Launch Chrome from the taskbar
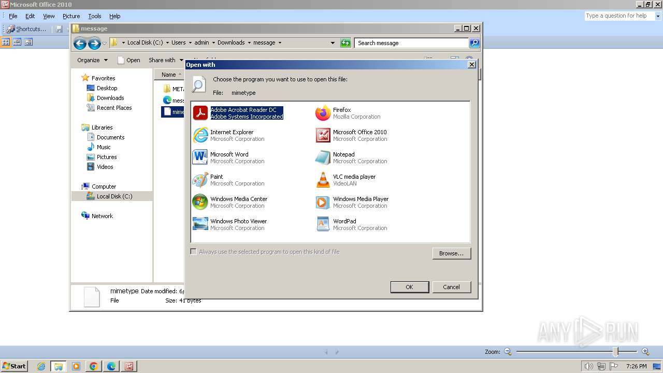The width and height of the screenshot is (663, 373). [x=94, y=366]
